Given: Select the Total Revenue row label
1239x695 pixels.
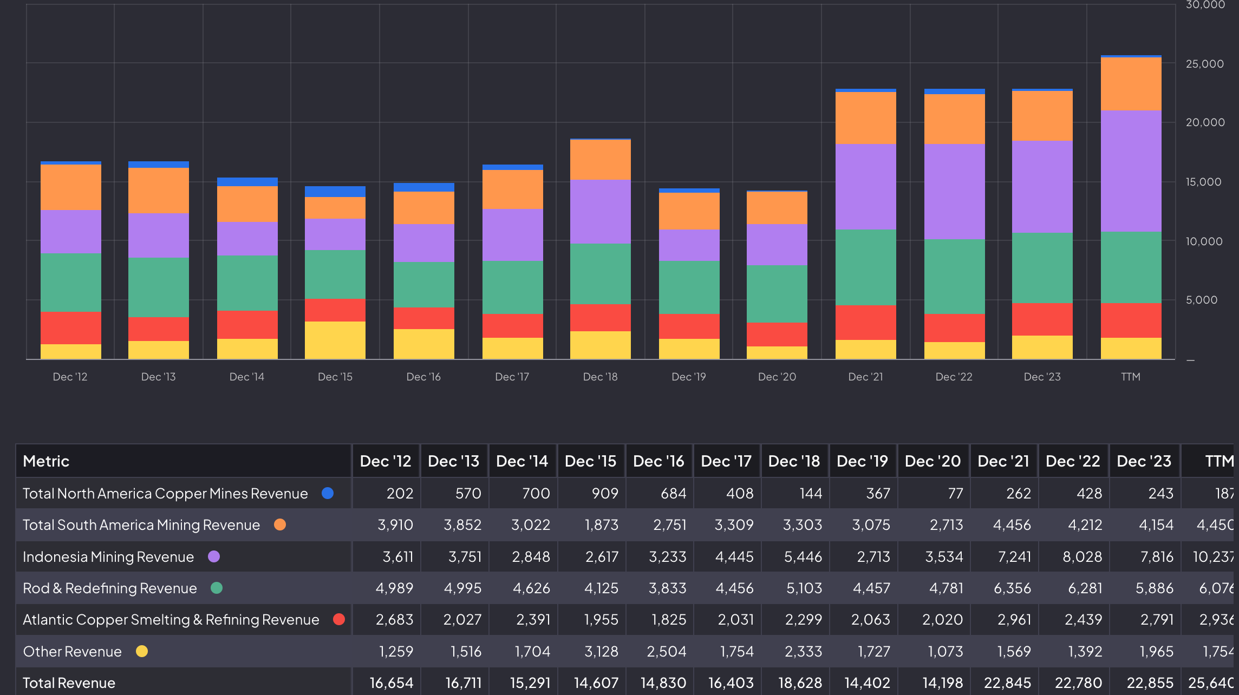Looking at the screenshot, I should point(69,683).
